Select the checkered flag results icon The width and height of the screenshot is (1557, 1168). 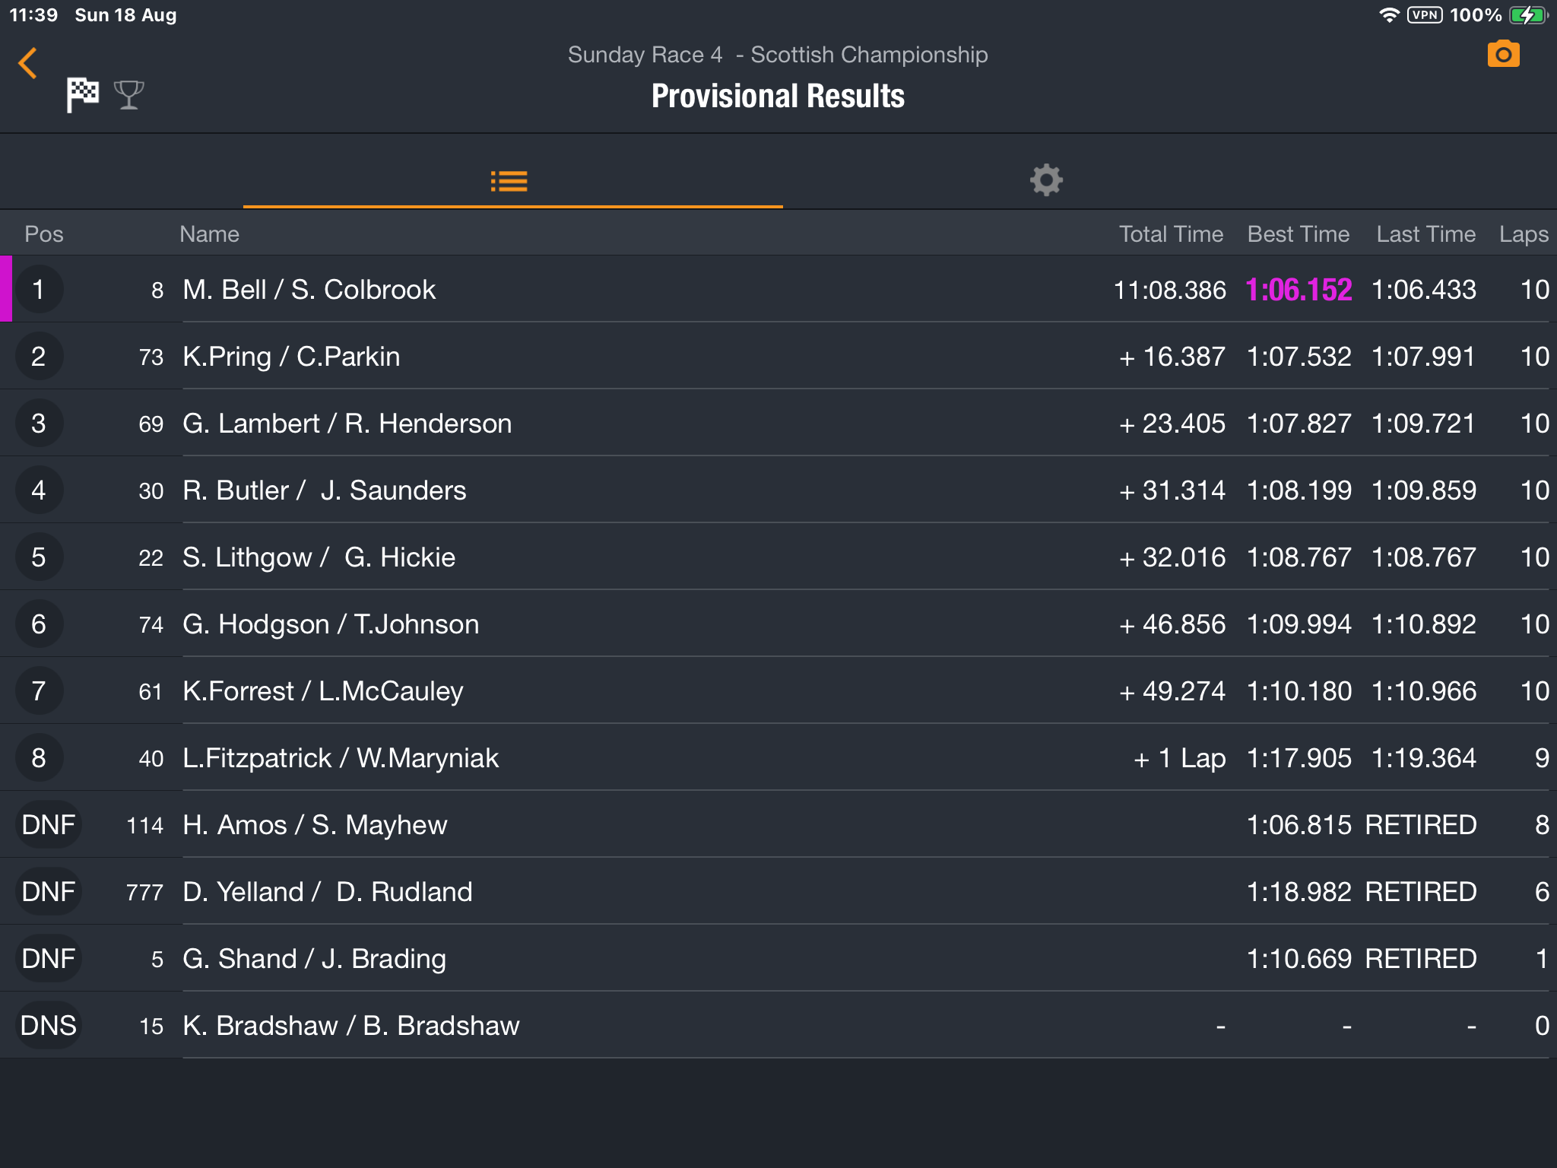83,95
